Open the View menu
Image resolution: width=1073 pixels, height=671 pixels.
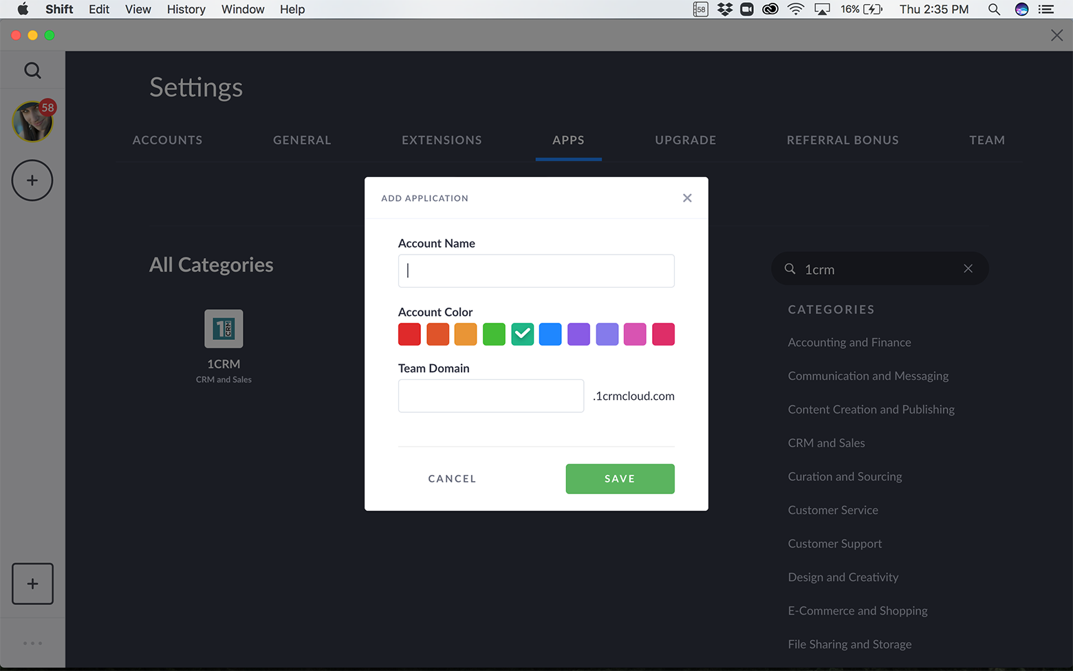(138, 9)
